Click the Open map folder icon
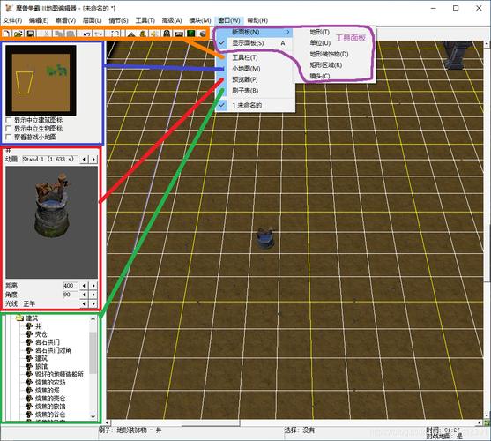 pyautogui.click(x=19, y=34)
